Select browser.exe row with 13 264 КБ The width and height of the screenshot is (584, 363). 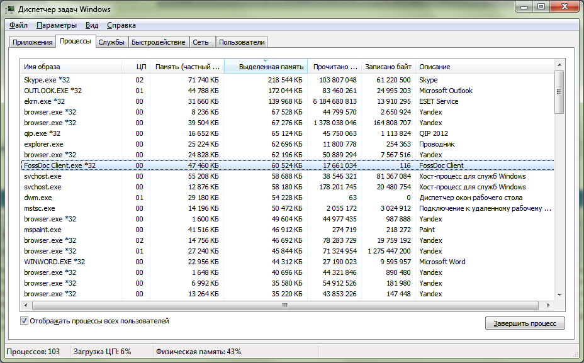(x=287, y=294)
